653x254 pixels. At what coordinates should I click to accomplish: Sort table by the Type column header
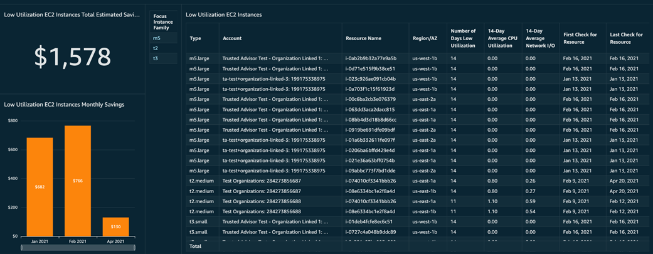pos(195,38)
